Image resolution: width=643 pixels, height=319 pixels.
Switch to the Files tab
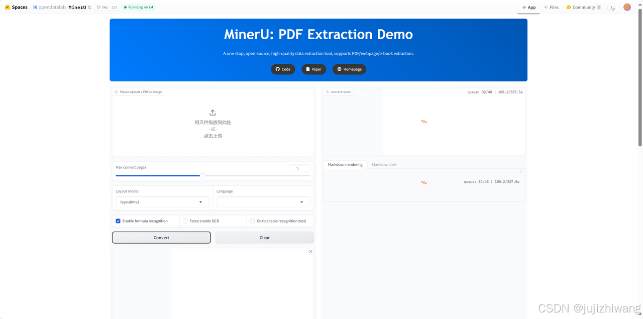point(551,8)
